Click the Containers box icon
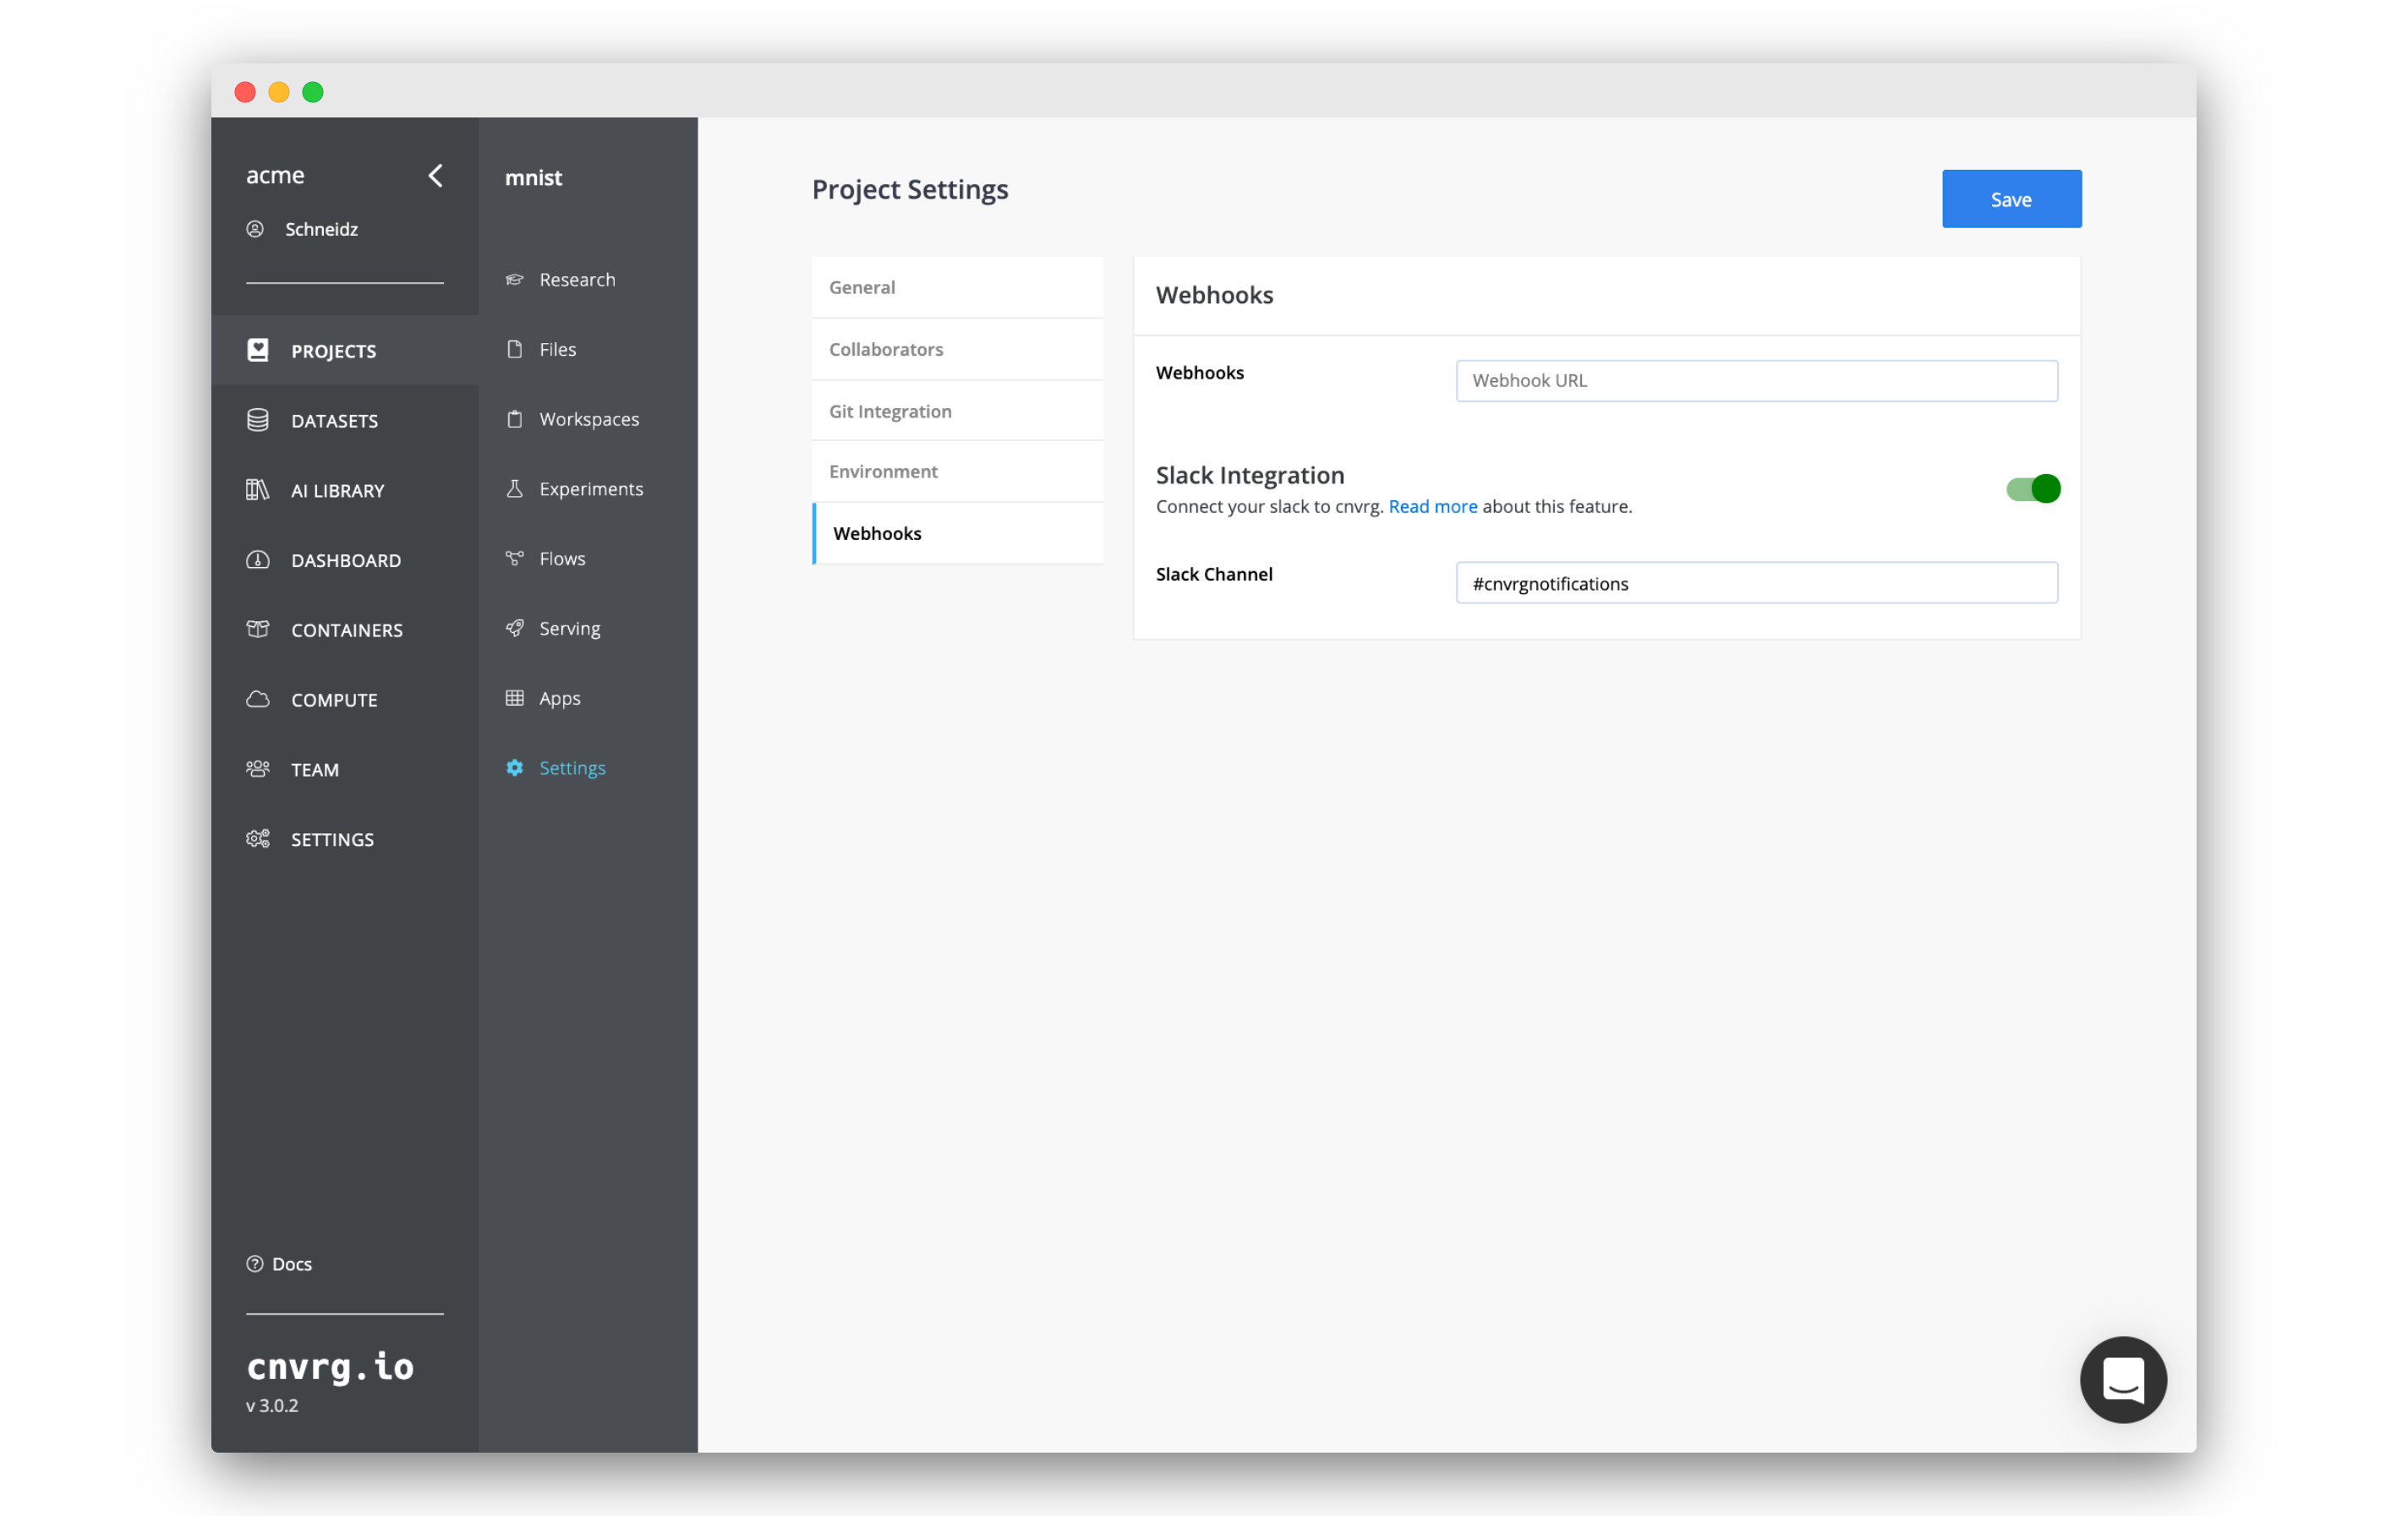 (258, 630)
